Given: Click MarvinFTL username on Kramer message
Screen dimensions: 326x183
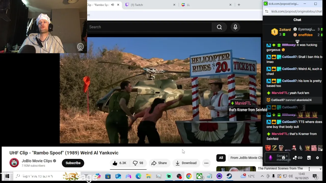Looking at the screenshot, I should point(280,134).
